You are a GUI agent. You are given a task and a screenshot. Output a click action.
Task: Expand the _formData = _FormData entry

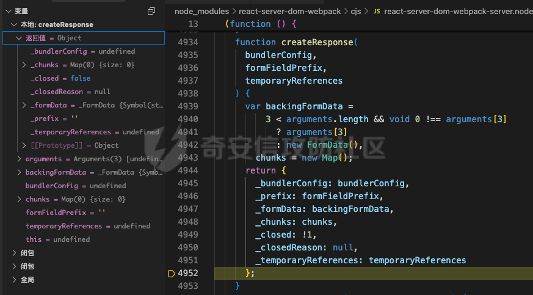(24, 105)
